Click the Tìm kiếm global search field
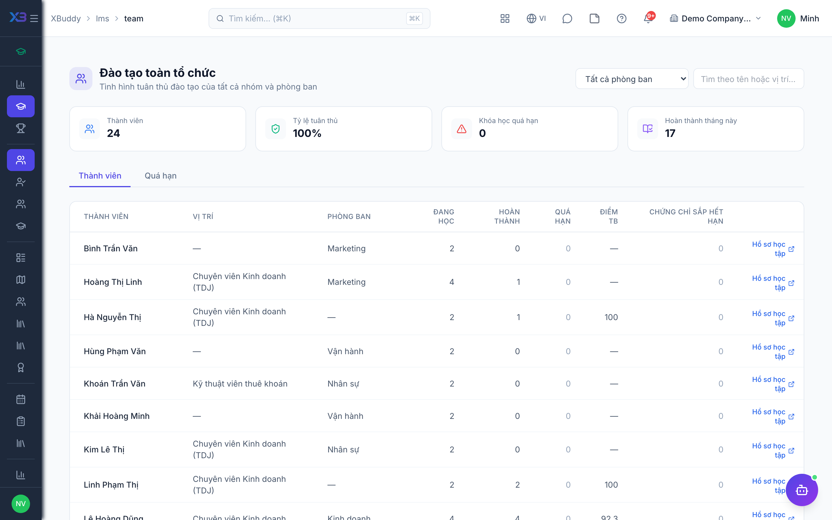This screenshot has height=520, width=832. pyautogui.click(x=320, y=18)
